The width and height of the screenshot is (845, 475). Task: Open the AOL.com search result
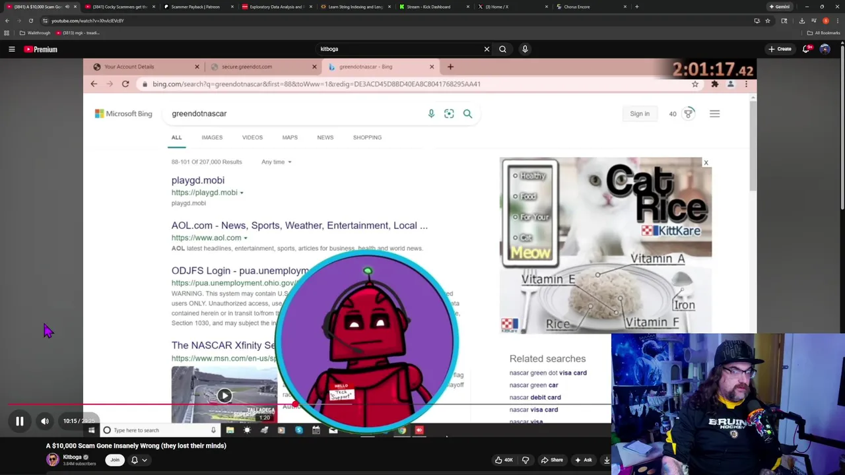pos(300,226)
